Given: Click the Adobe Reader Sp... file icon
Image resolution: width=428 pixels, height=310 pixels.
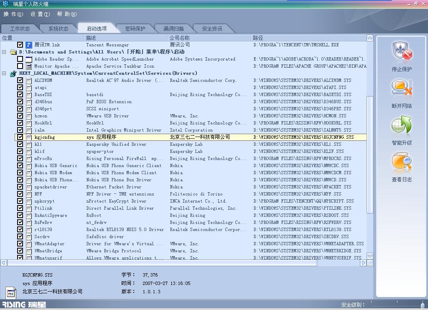Looking at the screenshot, I should pos(29,59).
